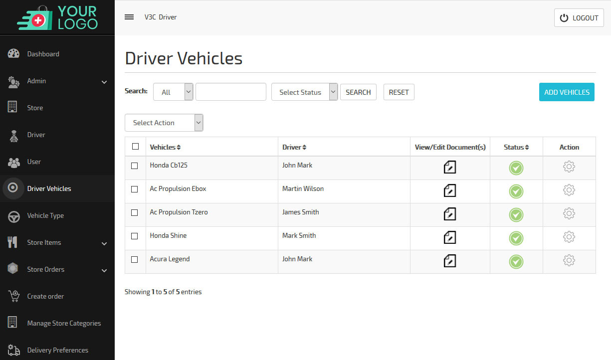Click the search text input field

230,92
